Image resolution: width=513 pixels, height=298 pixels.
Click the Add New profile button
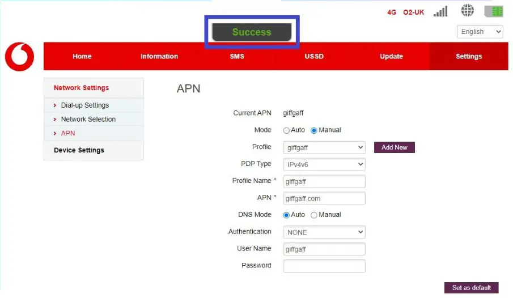[x=395, y=147]
